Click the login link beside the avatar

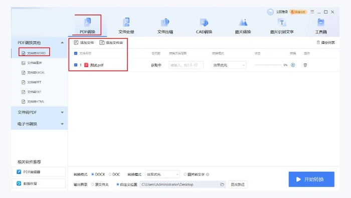pos(282,12)
